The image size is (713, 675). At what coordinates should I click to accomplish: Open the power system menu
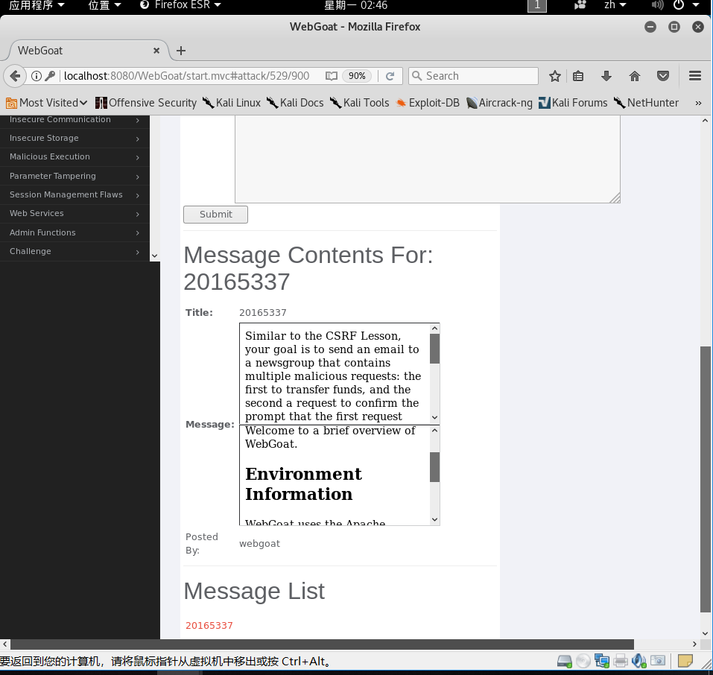(685, 5)
